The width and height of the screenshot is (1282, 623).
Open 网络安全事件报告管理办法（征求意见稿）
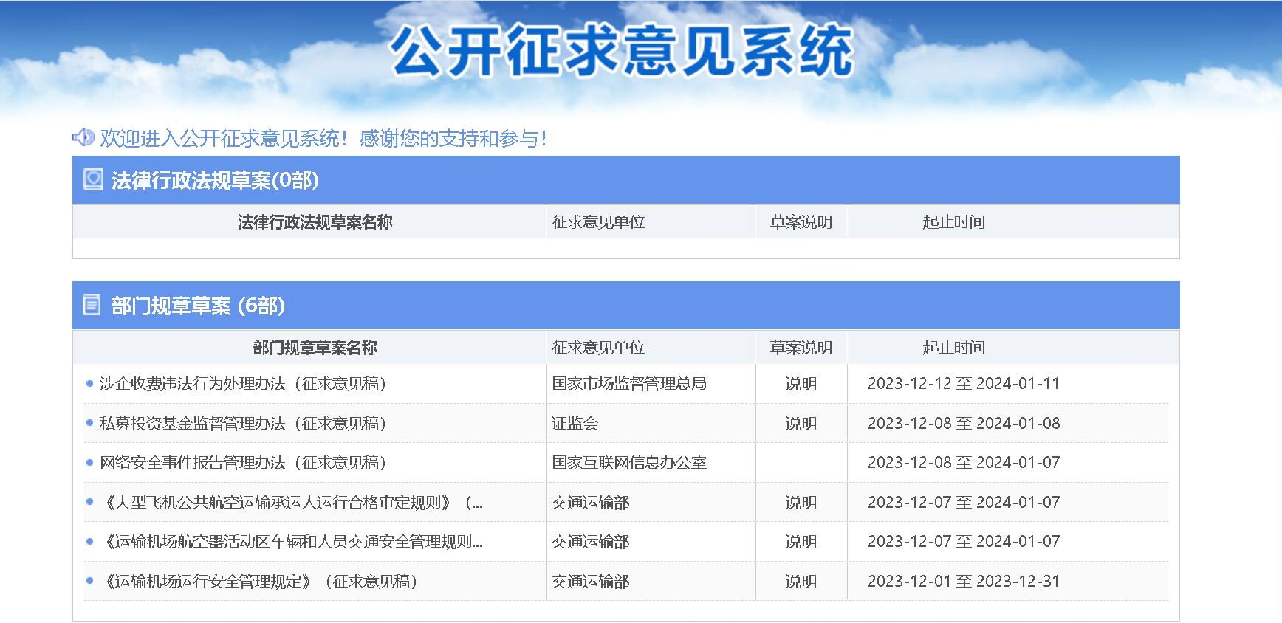244,463
